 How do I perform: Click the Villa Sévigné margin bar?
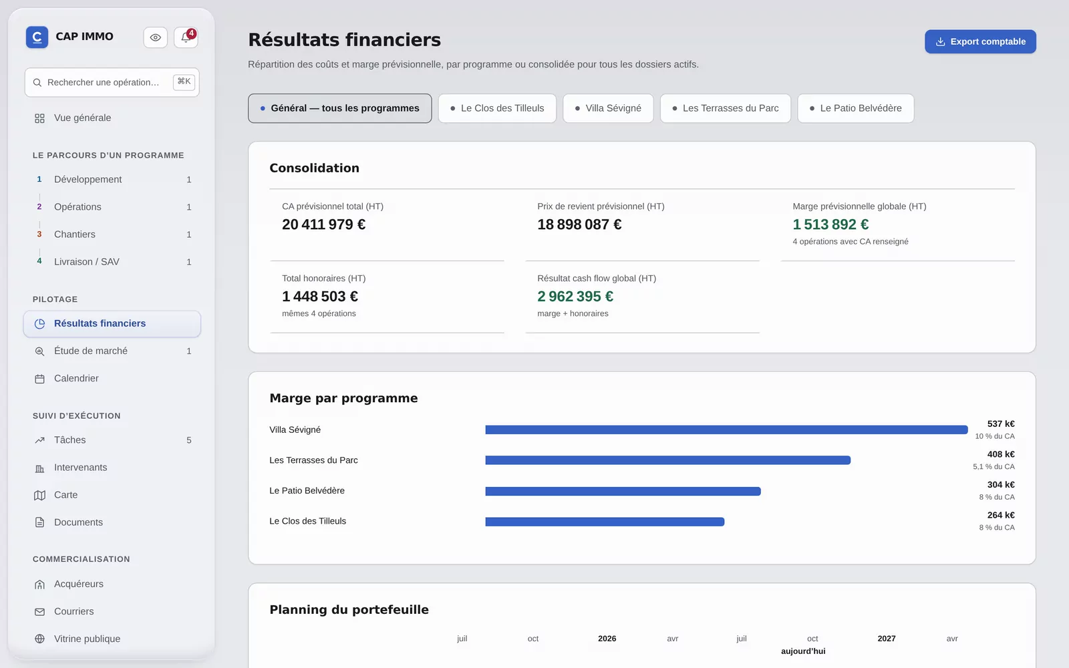(726, 430)
